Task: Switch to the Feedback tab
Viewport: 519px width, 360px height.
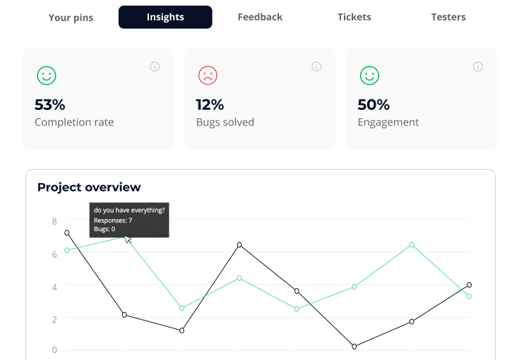Action: click(260, 17)
